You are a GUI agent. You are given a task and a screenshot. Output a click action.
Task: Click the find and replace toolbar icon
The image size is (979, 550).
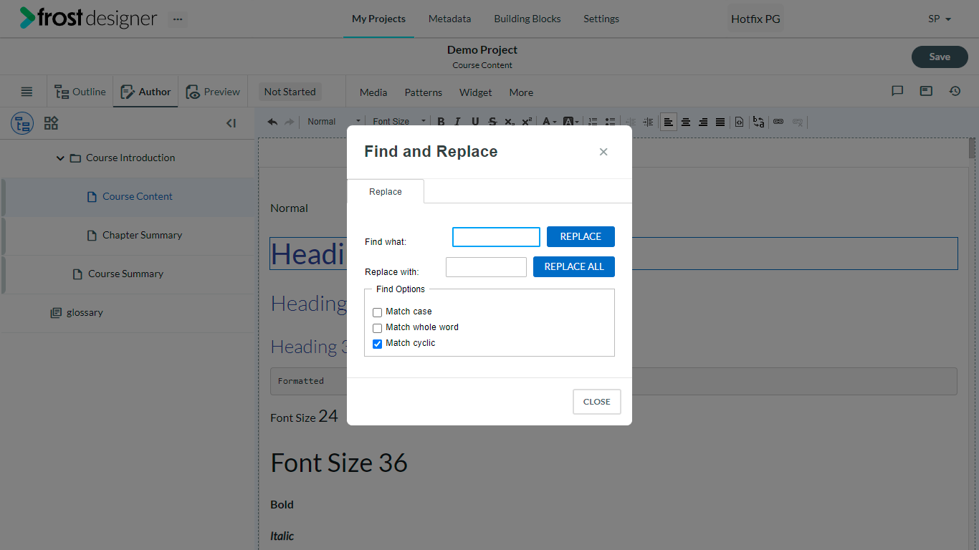click(x=759, y=122)
